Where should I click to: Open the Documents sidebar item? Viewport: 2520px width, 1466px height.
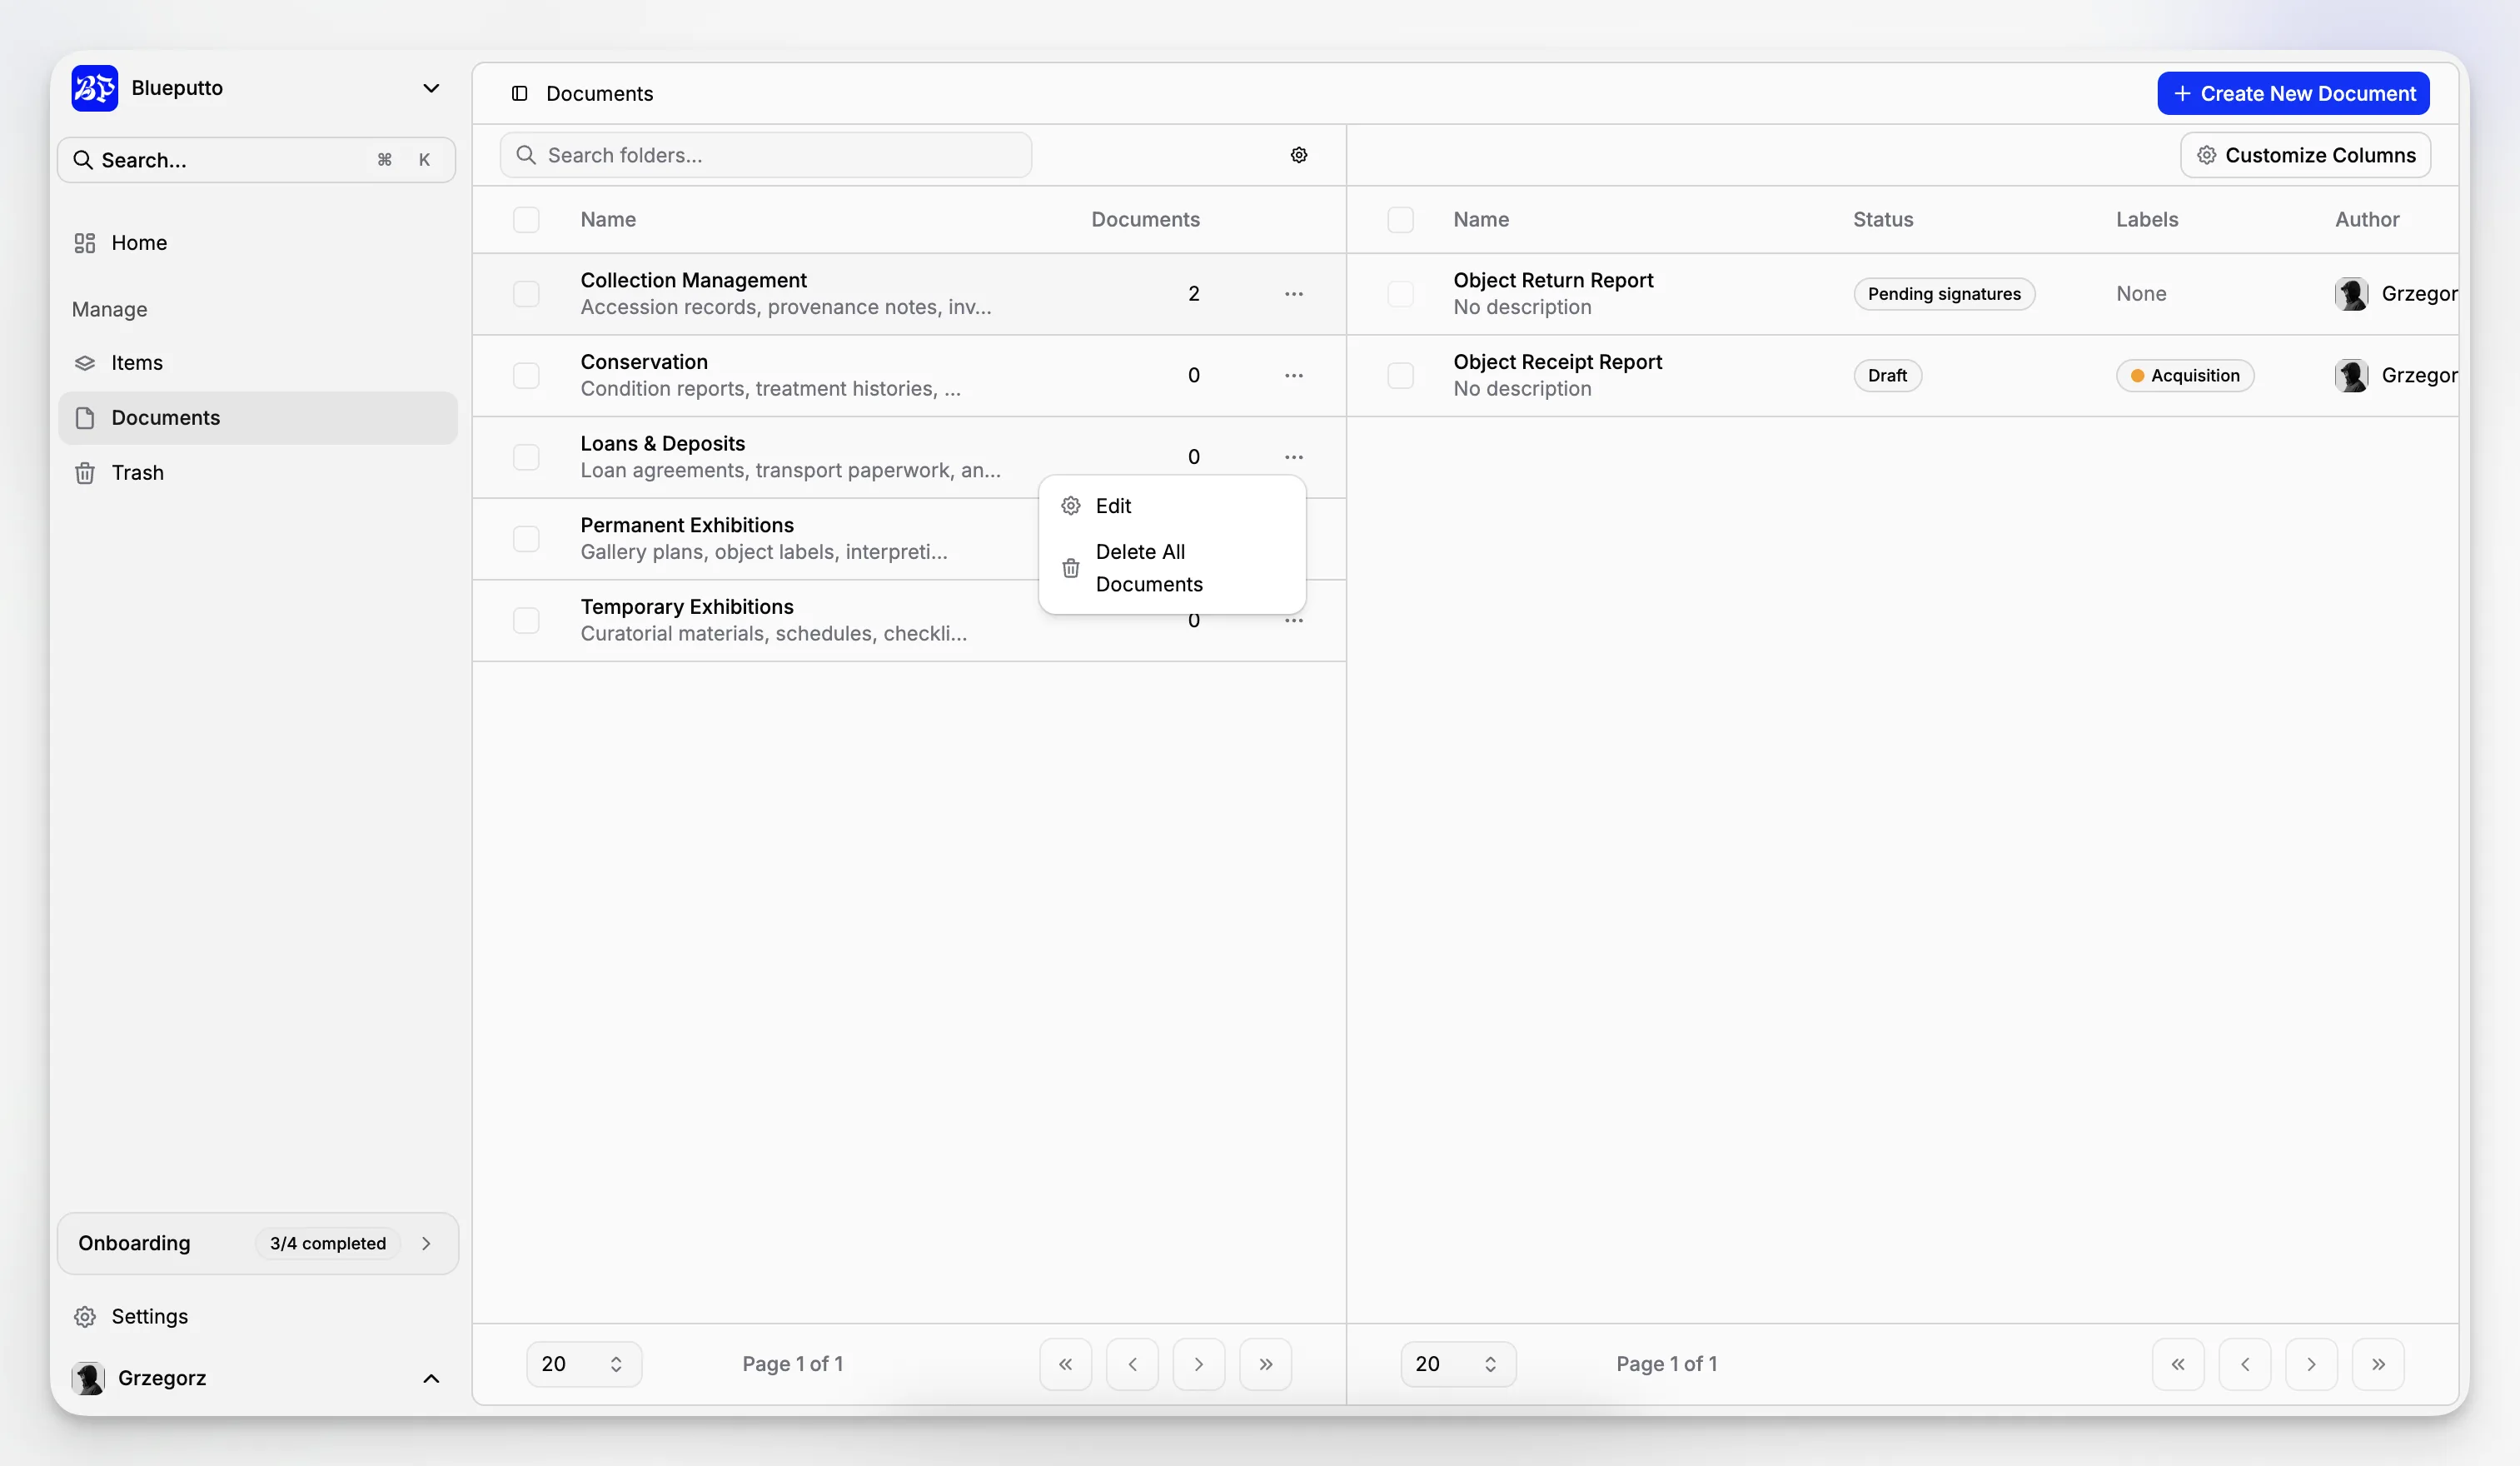tap(257, 418)
